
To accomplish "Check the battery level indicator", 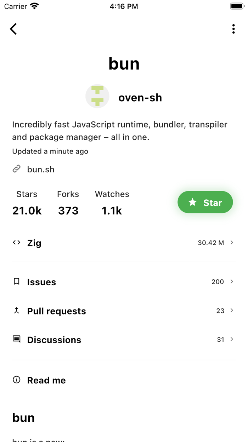I will 237,6.
